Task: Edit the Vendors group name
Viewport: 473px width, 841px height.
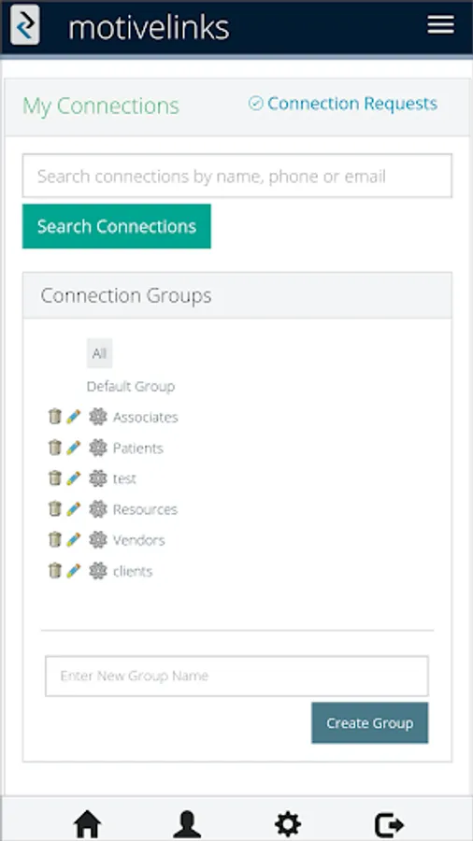Action: coord(74,539)
